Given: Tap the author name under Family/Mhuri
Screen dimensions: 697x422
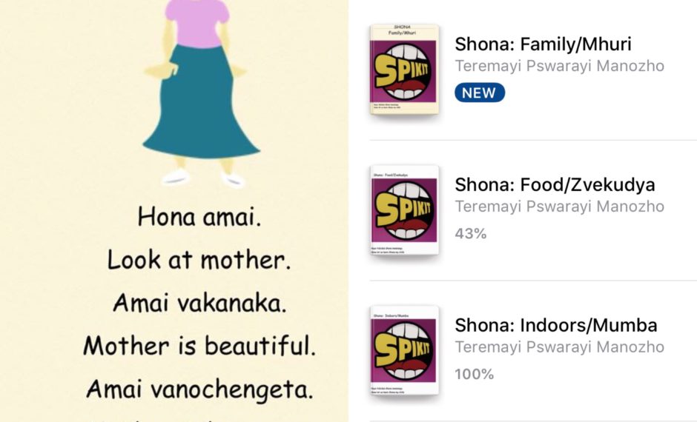Looking at the screenshot, I should [559, 66].
